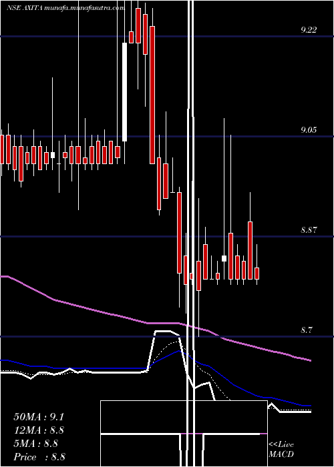This screenshot has height=467, width=334.
Task: Click the 8.87 price level label
Action: click(x=309, y=230)
